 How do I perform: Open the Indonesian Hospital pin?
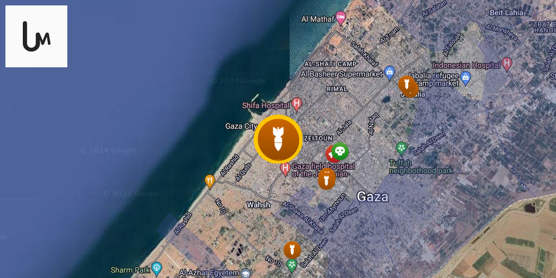coord(507,65)
